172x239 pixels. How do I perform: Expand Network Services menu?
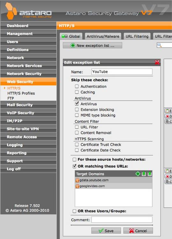tap(28, 66)
